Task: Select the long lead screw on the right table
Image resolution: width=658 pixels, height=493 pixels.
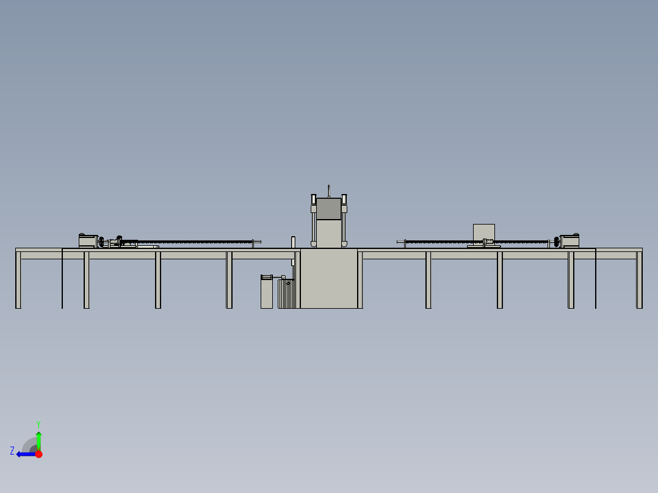Action: pyautogui.click(x=476, y=242)
